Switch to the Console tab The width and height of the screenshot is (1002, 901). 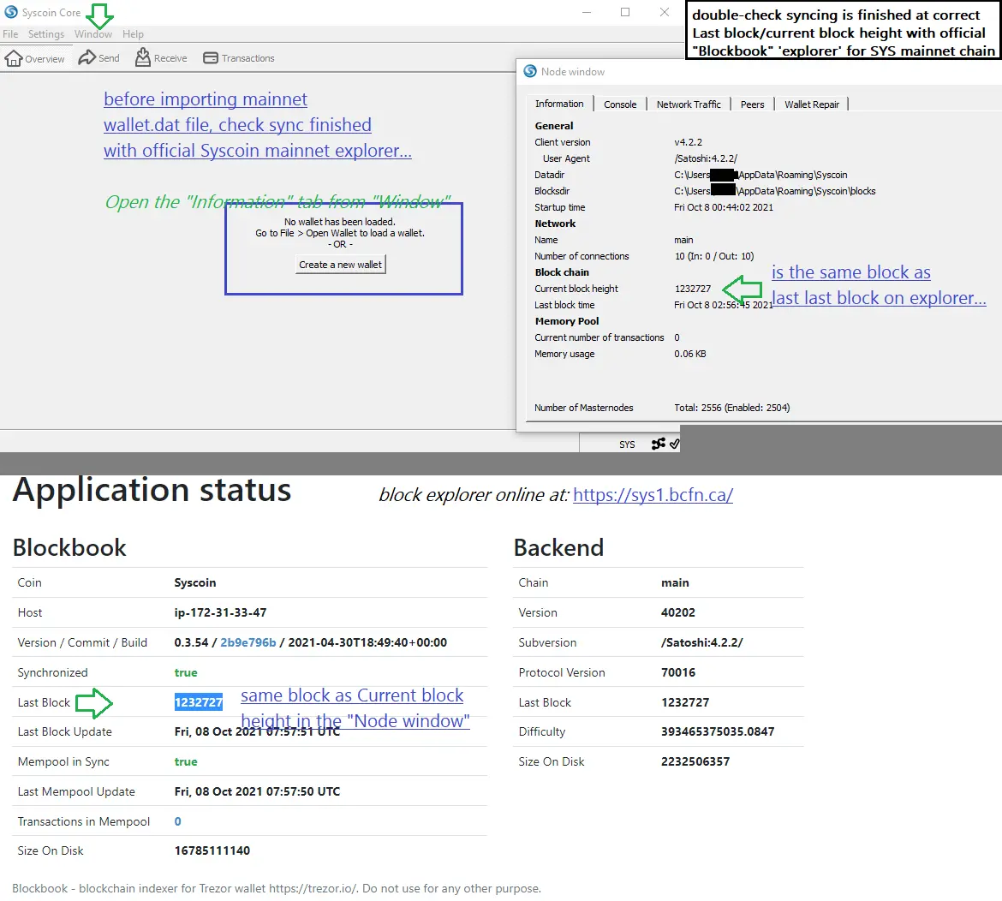pyautogui.click(x=620, y=104)
